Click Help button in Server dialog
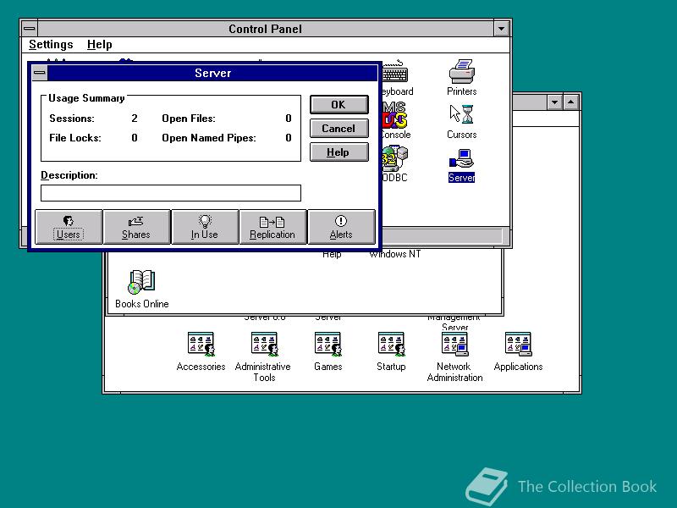The height and width of the screenshot is (508, 677). 339,152
